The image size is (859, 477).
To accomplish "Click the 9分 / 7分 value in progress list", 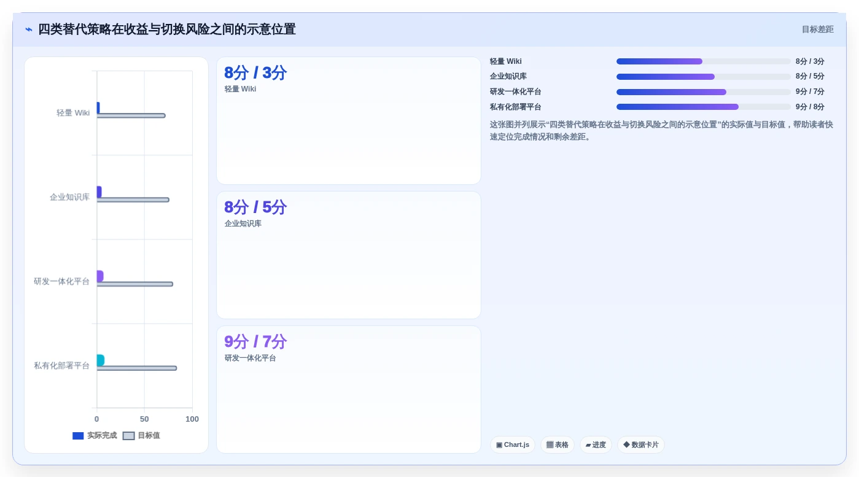I will click(810, 92).
